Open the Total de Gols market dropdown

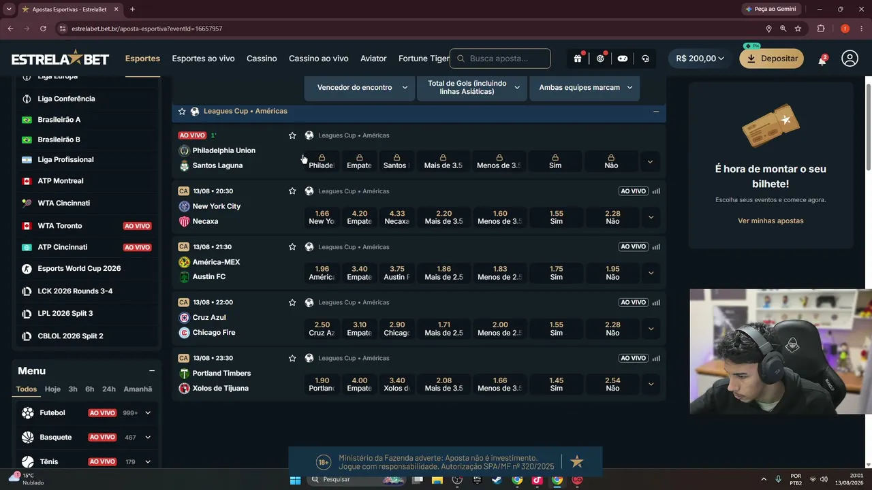(472, 88)
